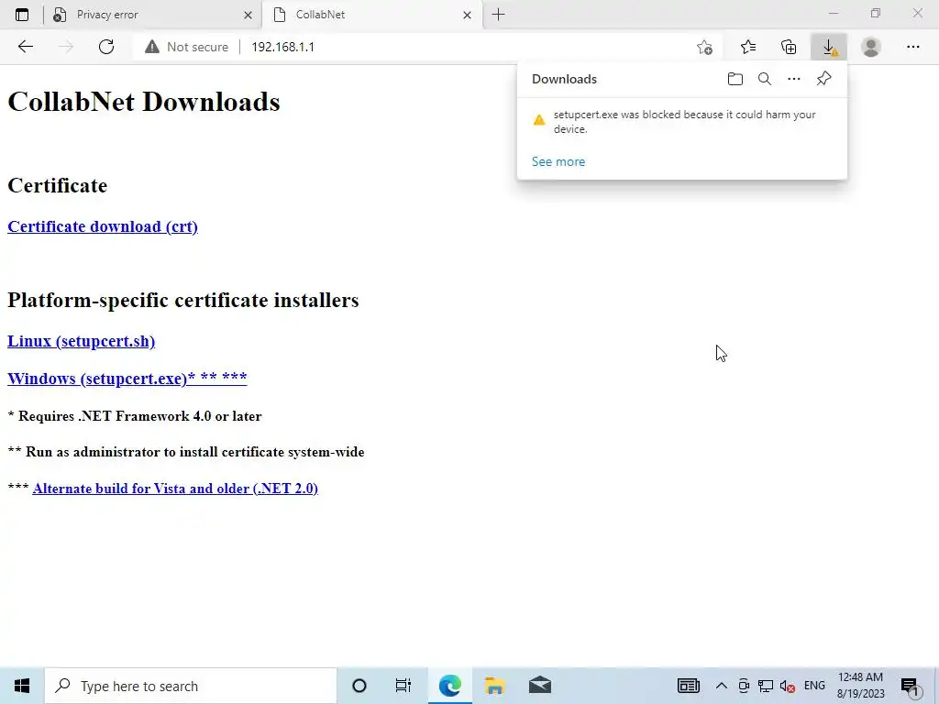Image resolution: width=939 pixels, height=704 pixels.
Task: Go back to the previous page
Action: 25,47
